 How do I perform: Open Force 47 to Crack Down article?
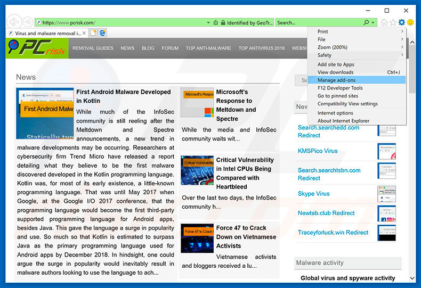(246, 237)
